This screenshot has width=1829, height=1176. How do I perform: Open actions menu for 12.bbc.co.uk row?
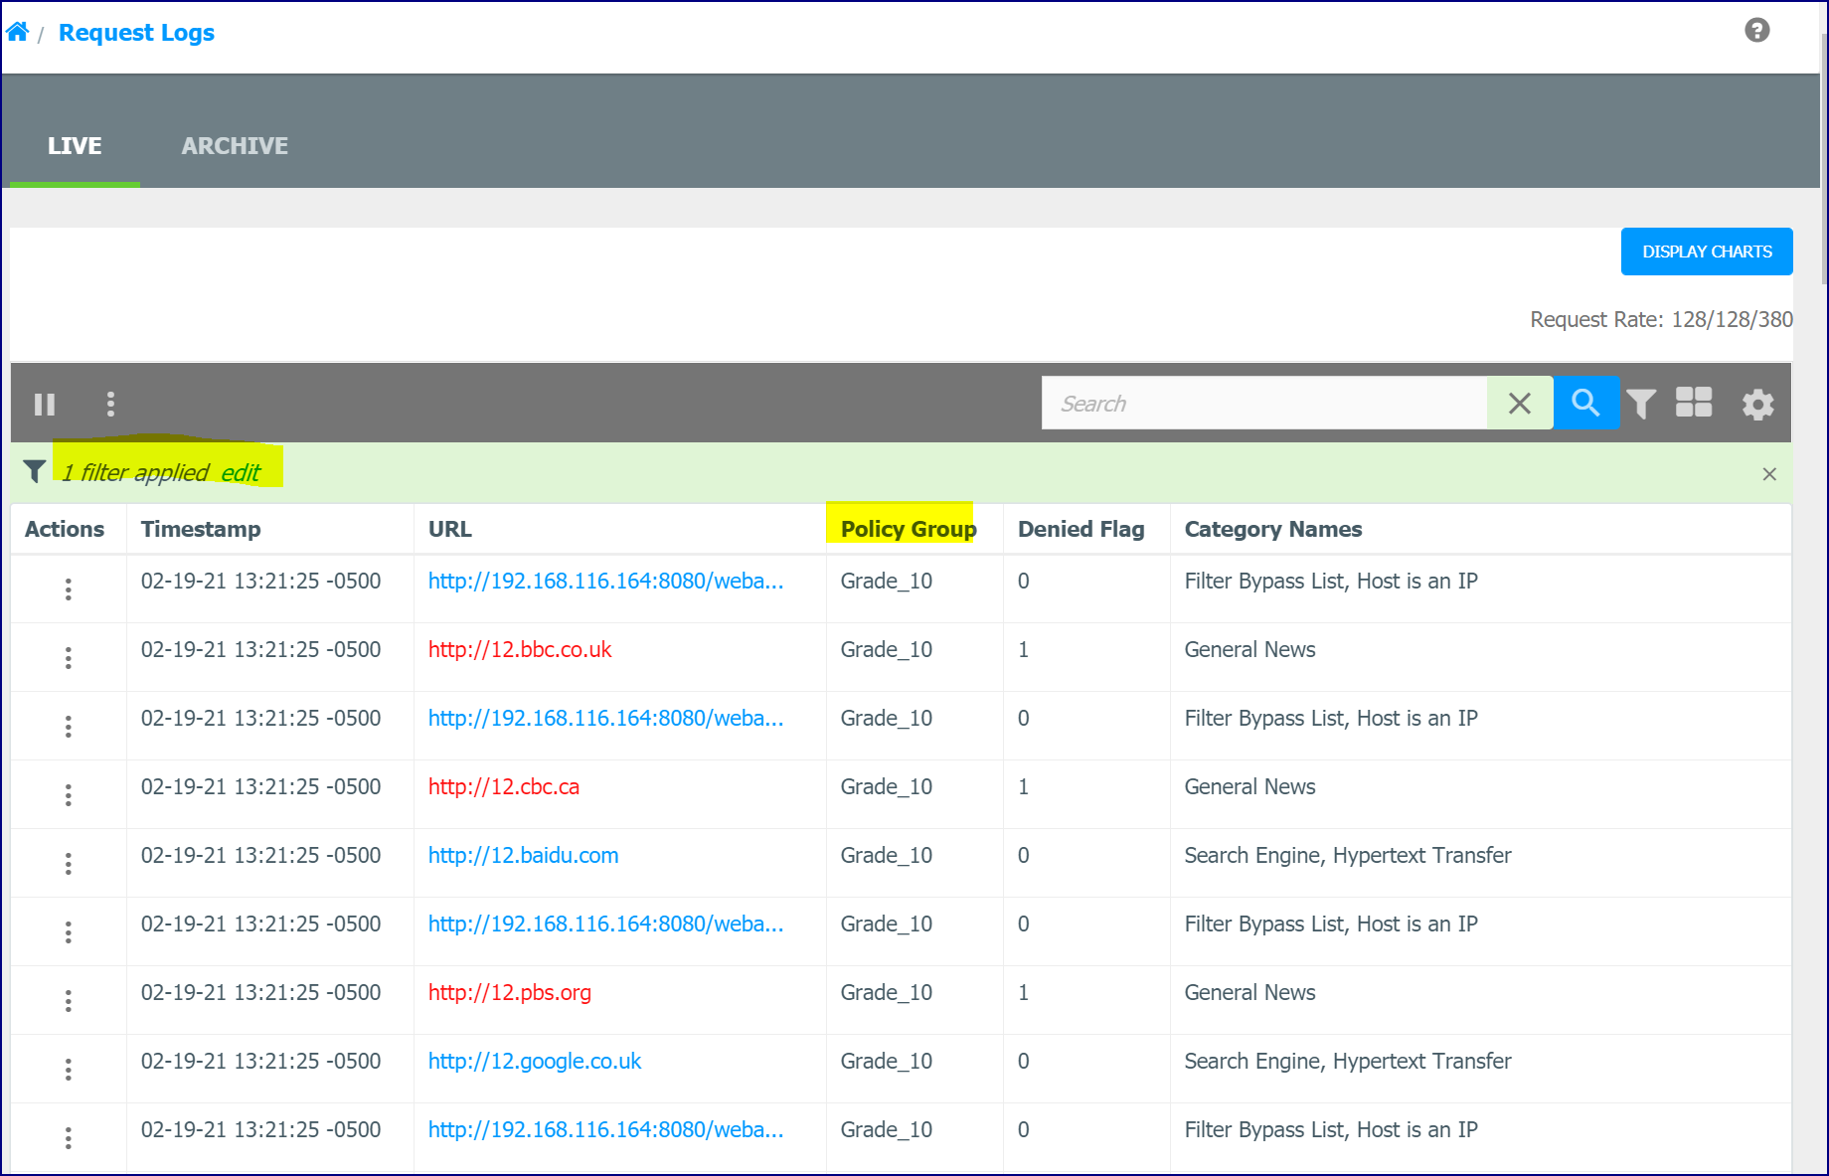69,658
